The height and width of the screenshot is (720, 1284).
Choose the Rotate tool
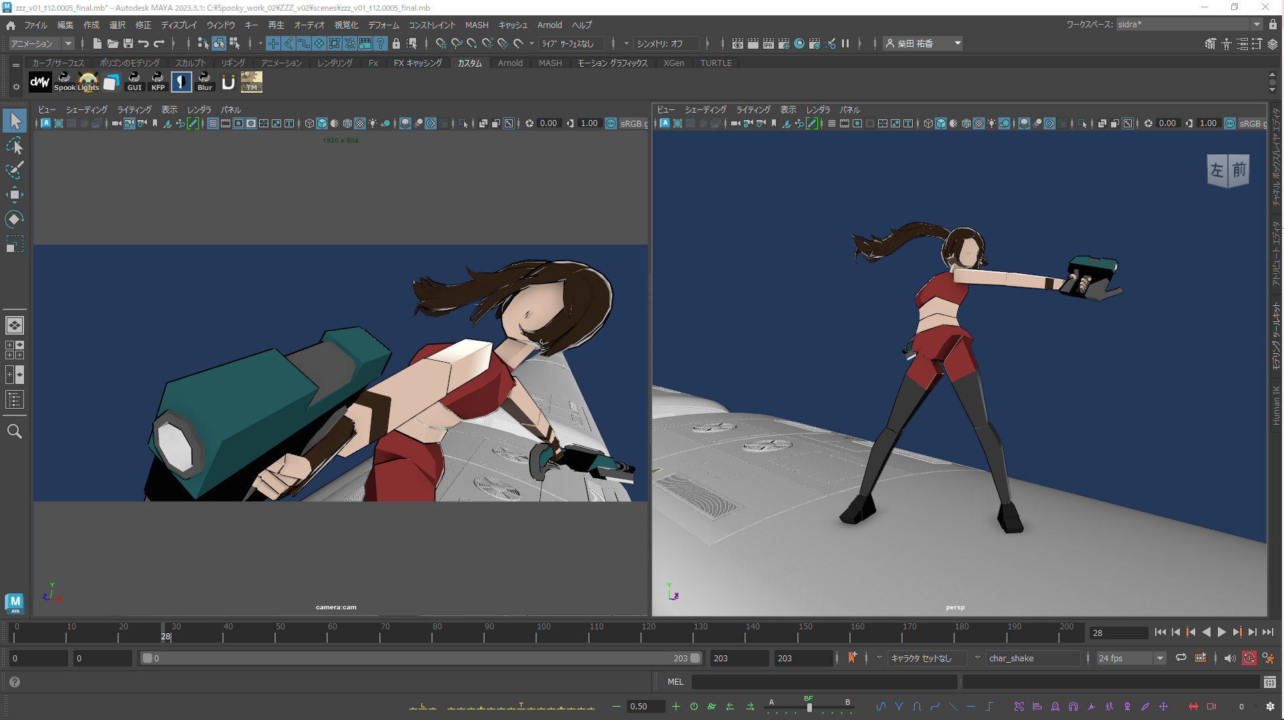pyautogui.click(x=14, y=219)
